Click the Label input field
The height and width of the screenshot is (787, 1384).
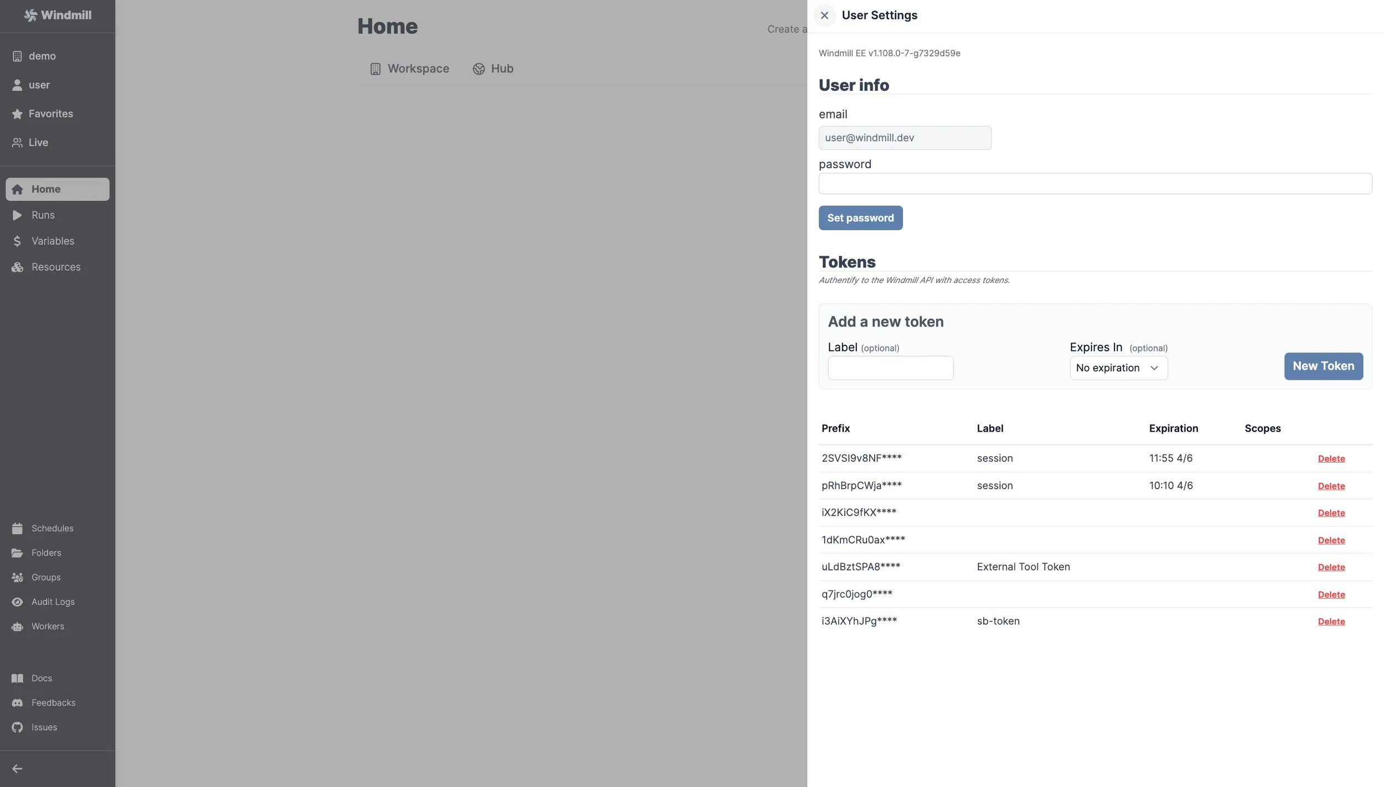890,367
